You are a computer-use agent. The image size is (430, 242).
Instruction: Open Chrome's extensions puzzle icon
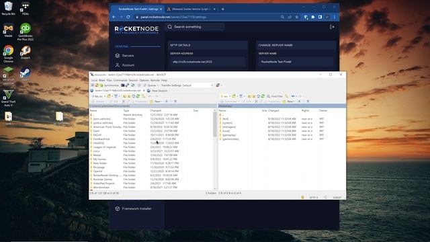[x=313, y=17]
